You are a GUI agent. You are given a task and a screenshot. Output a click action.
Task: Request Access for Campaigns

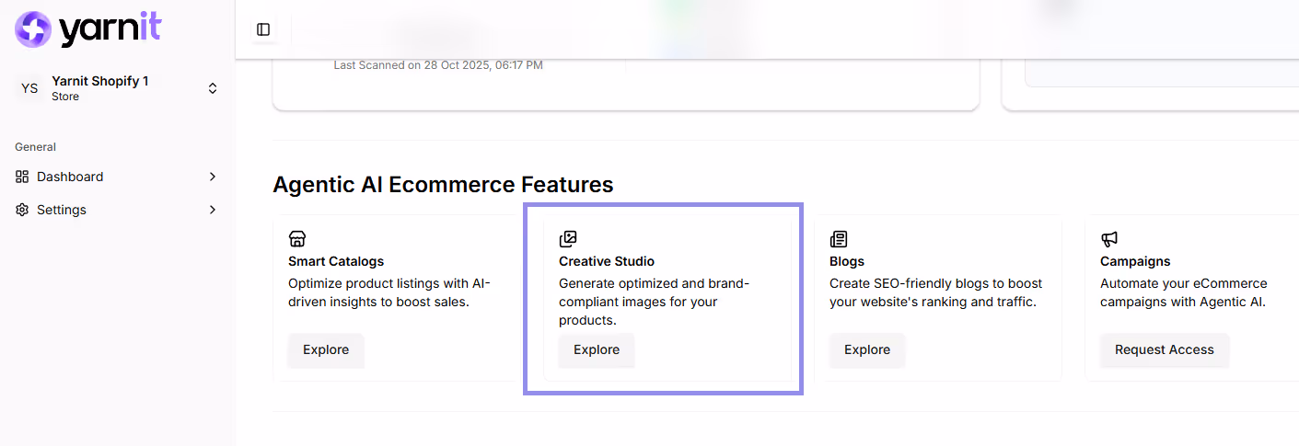pyautogui.click(x=1165, y=349)
